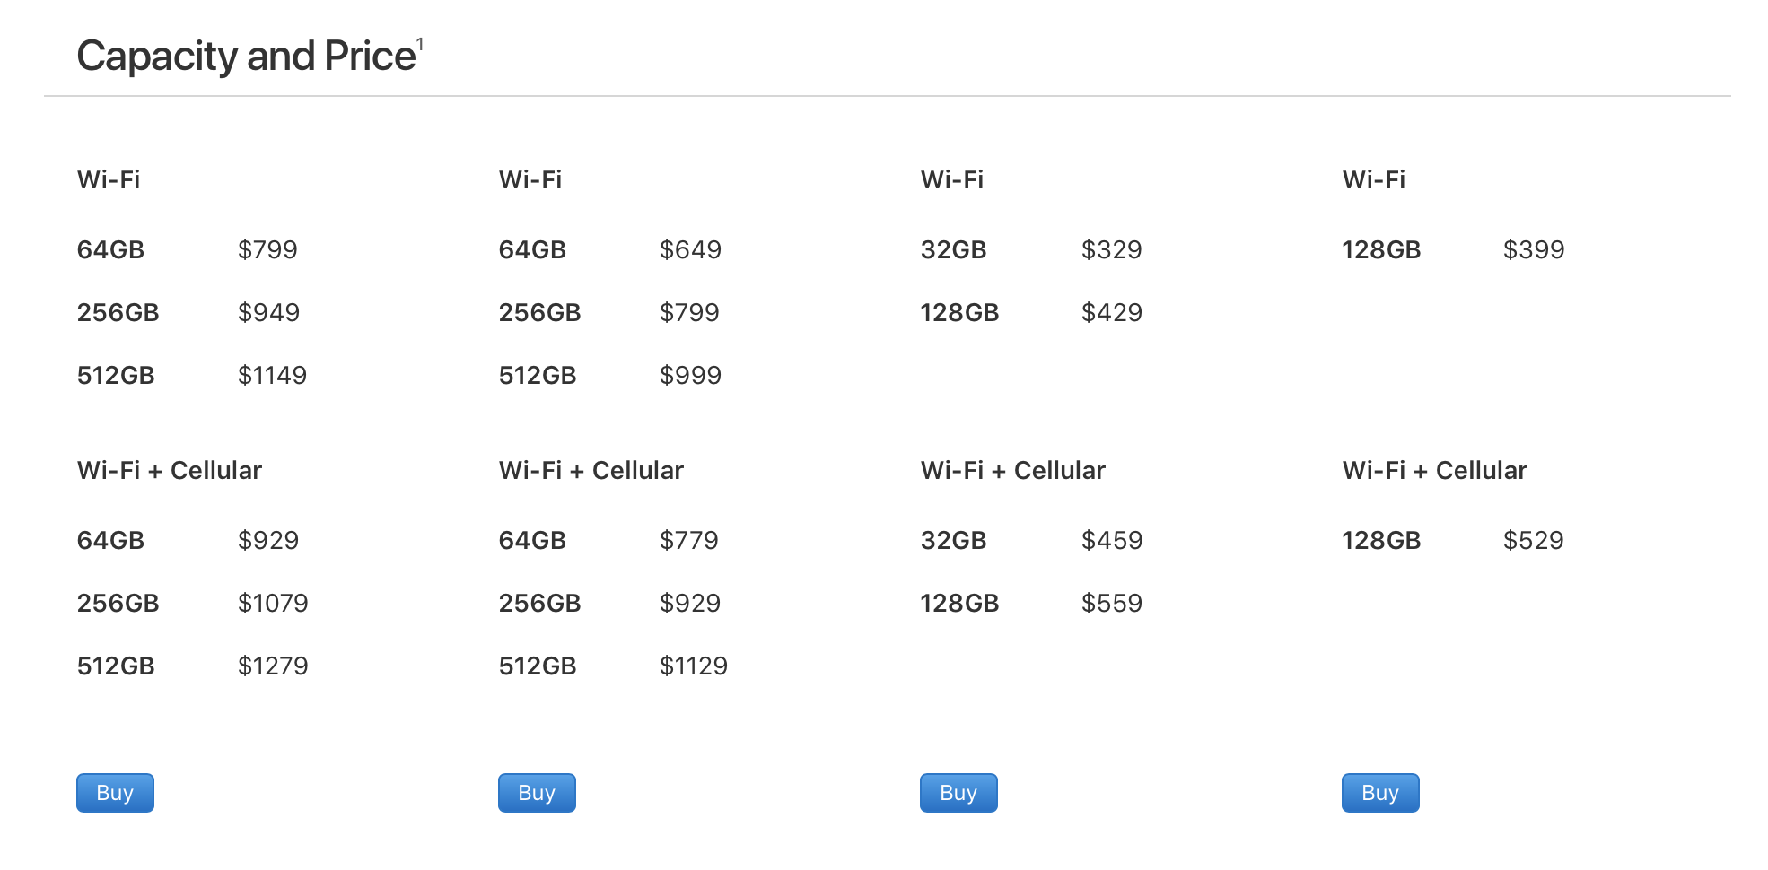
Task: Click the $429 Wi-Fi 128GB price
Action: tap(1112, 312)
